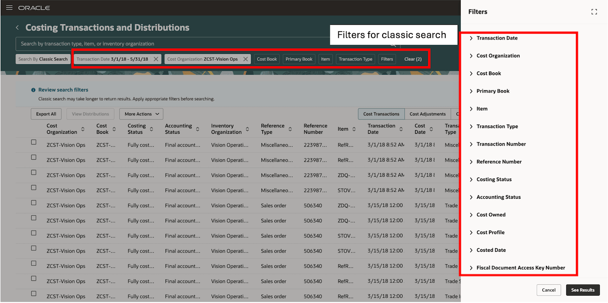Expand the Filters panel to full screen
Screen dimensions: 608x303
click(594, 12)
